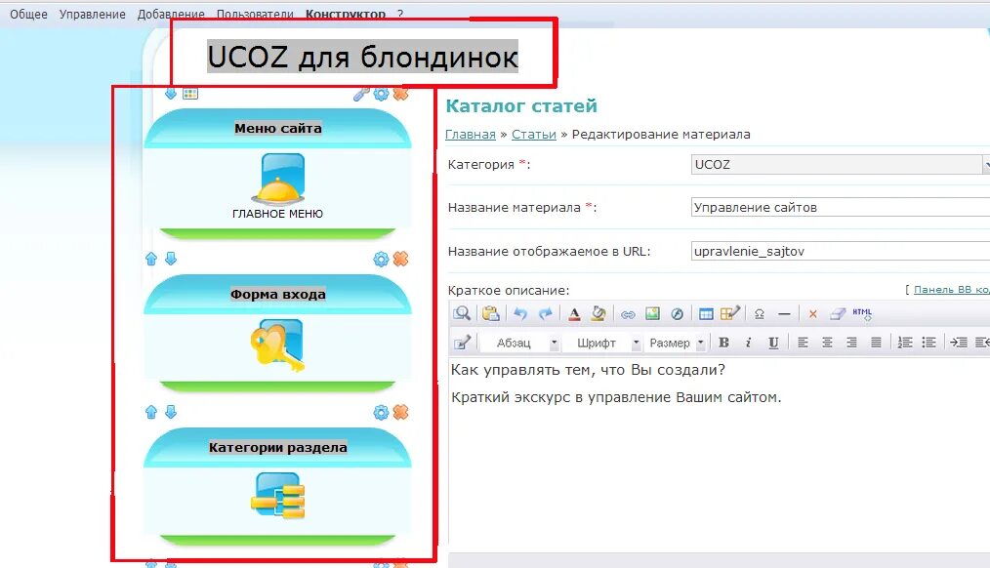990x568 pixels.
Task: Click the URL name field upravlenie_sajtov
Action: point(841,251)
